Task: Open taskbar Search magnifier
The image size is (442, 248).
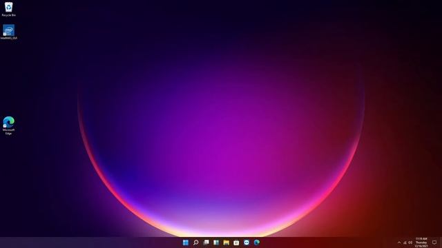Action: coord(195,242)
